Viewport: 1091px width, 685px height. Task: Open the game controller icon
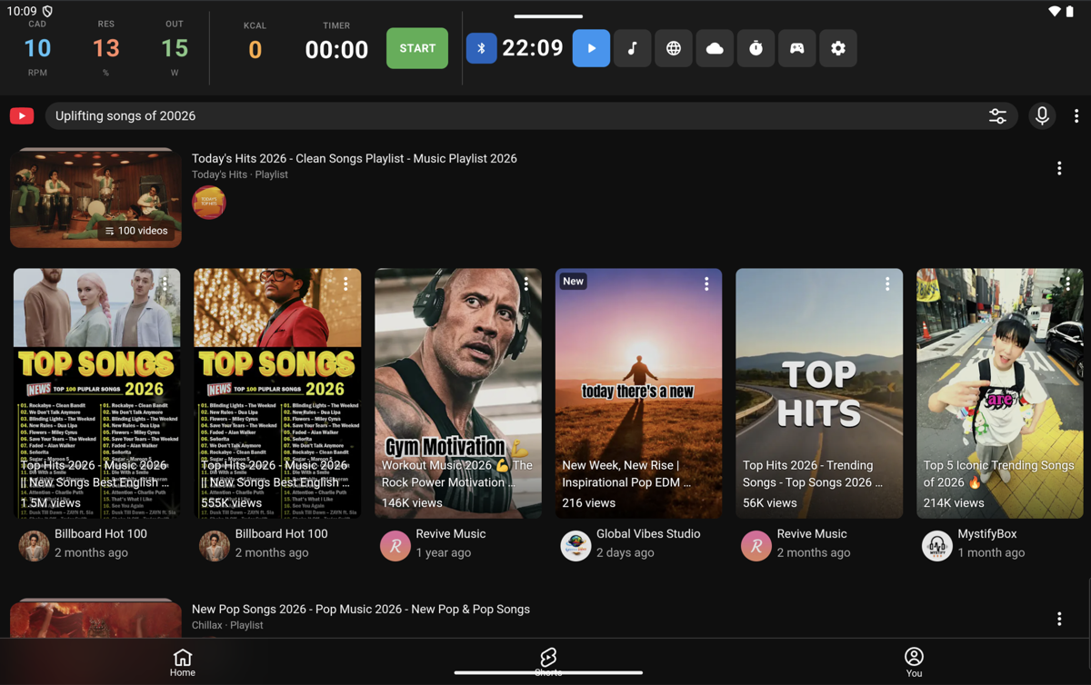[796, 48]
